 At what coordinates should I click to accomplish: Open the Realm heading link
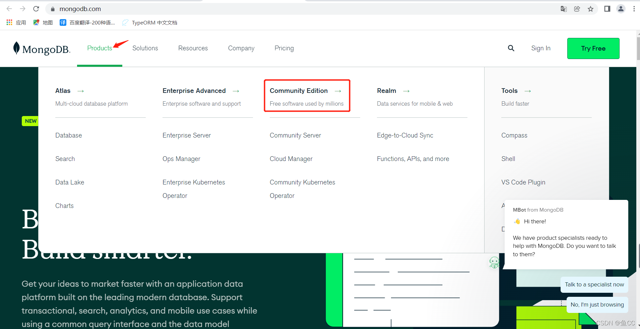386,91
